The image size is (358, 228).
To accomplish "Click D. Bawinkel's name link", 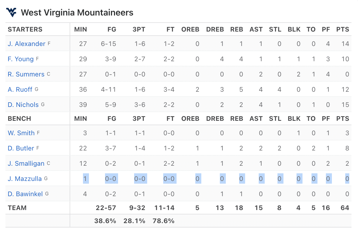I will (x=25, y=194).
